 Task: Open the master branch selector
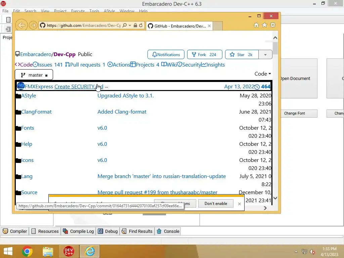[x=34, y=75]
